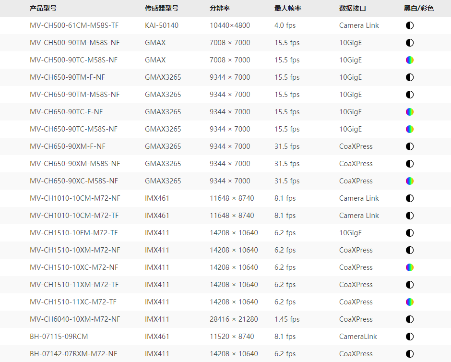Image resolution: width=451 pixels, height=362 pixels.
Task: Open the MV-CH1010-10CM-M72-TF model link
Action: point(74,216)
